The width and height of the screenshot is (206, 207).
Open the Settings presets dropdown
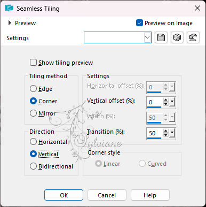[x=147, y=37]
